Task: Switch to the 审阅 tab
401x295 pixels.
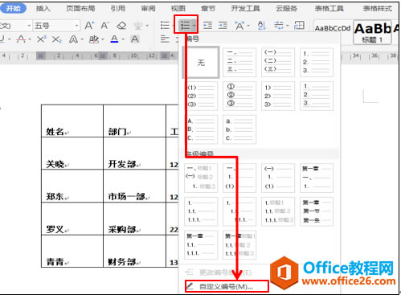Action: (x=148, y=9)
